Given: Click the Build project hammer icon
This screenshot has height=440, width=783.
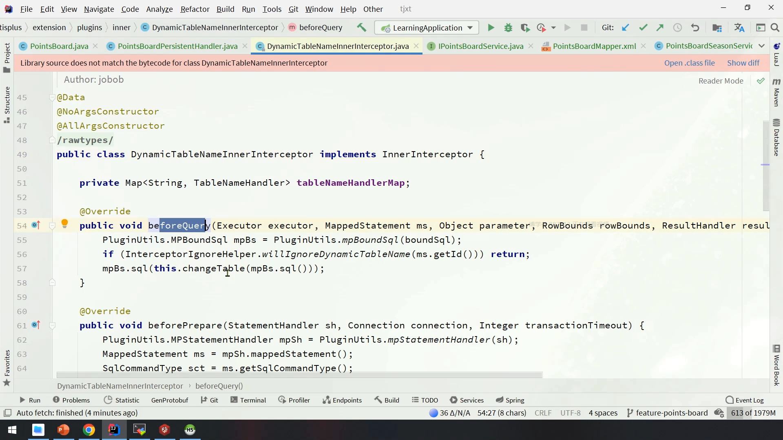Looking at the screenshot, I should [x=361, y=28].
